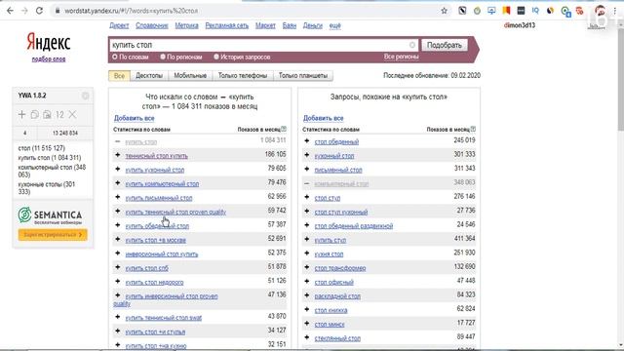
Task: Expand 'ещё' top navigation menu
Action: 335,25
